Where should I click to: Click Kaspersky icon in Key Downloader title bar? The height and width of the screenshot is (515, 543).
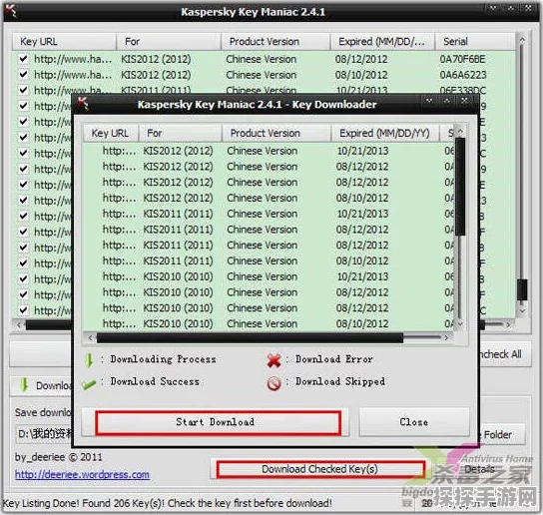84,104
